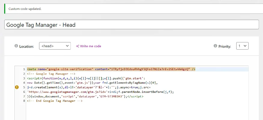Click code line starting j=d.createElement(s)
The width and height of the screenshot is (263, 120).
(x=89, y=87)
